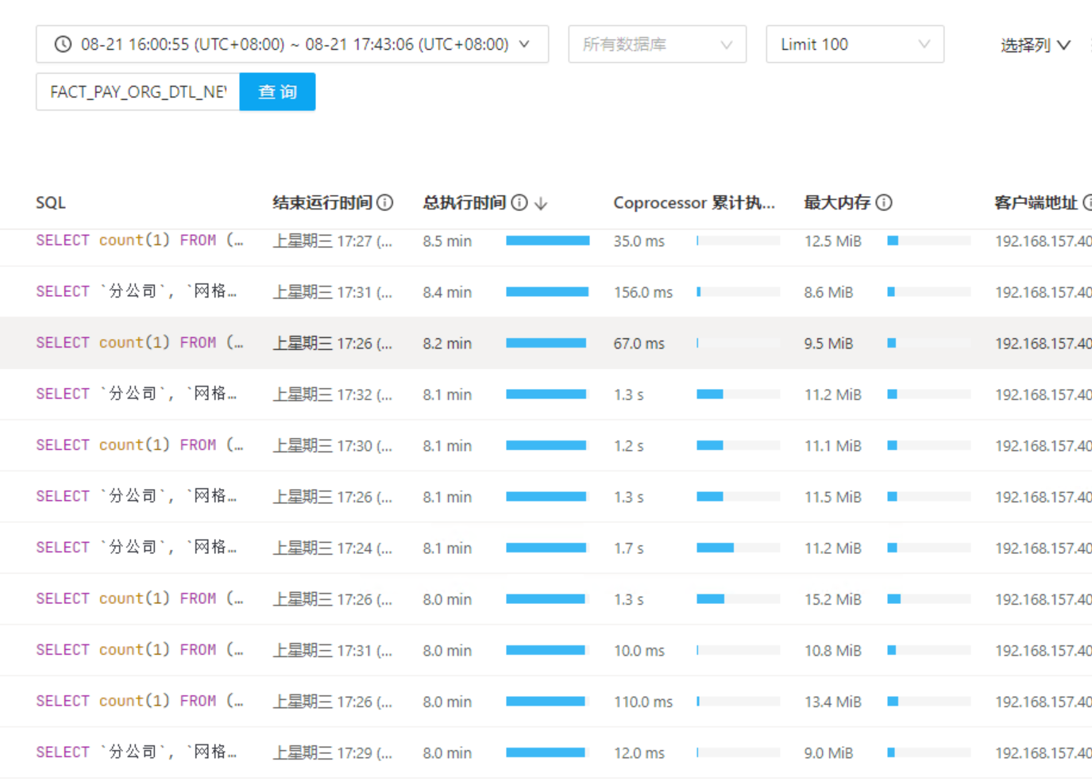Viewport: 1092px width, 781px height.
Task: Click the execution time bar for 8.5 min row
Action: click(x=547, y=240)
